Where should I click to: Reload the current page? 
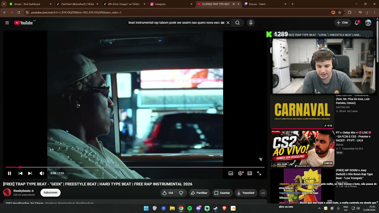click(x=19, y=12)
